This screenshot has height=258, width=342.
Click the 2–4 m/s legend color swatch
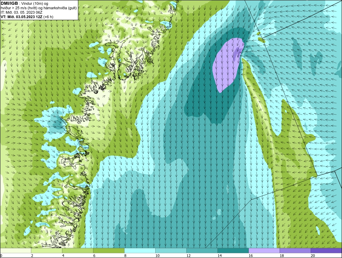(47, 250)
